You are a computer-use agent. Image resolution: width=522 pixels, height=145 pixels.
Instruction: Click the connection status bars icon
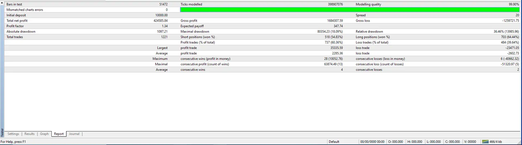485,141
